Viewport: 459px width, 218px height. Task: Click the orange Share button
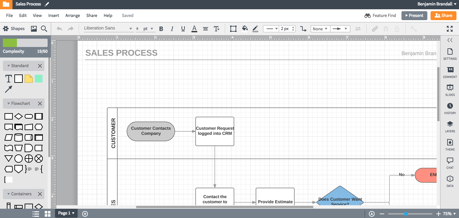point(443,15)
